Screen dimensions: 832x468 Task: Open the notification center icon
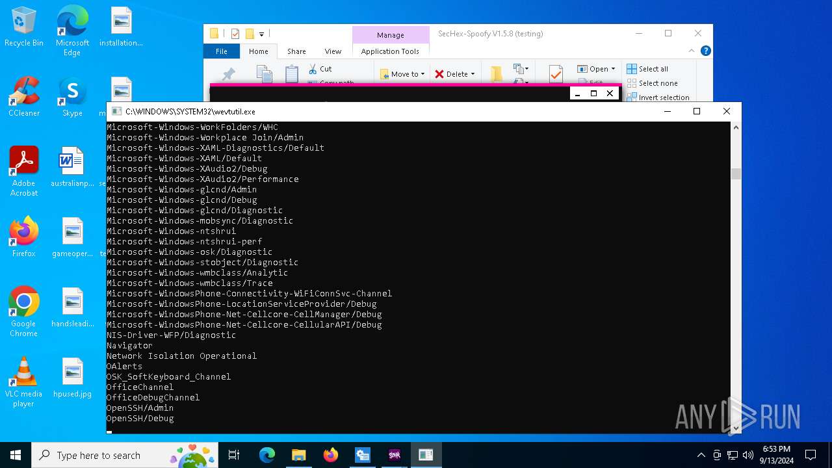[x=811, y=455]
